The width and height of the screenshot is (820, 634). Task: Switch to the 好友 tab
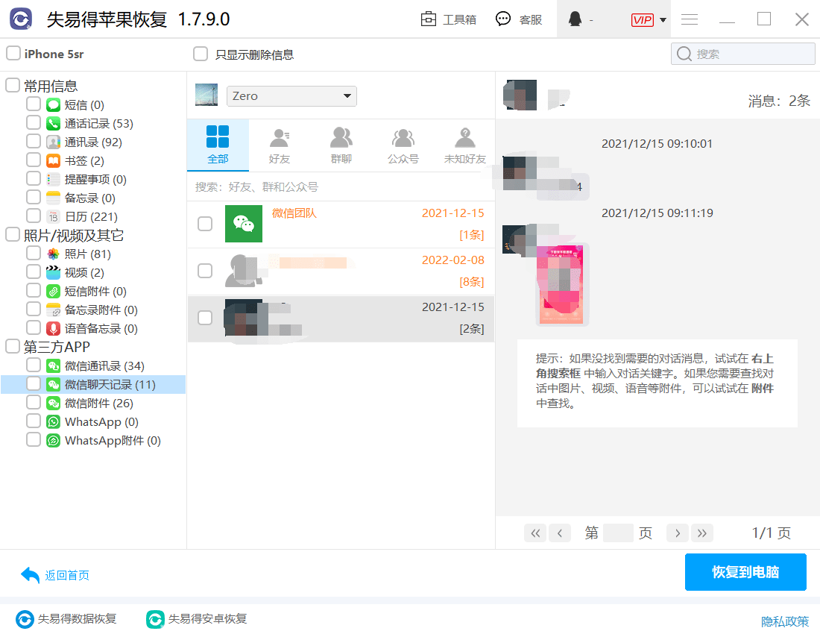[x=280, y=145]
